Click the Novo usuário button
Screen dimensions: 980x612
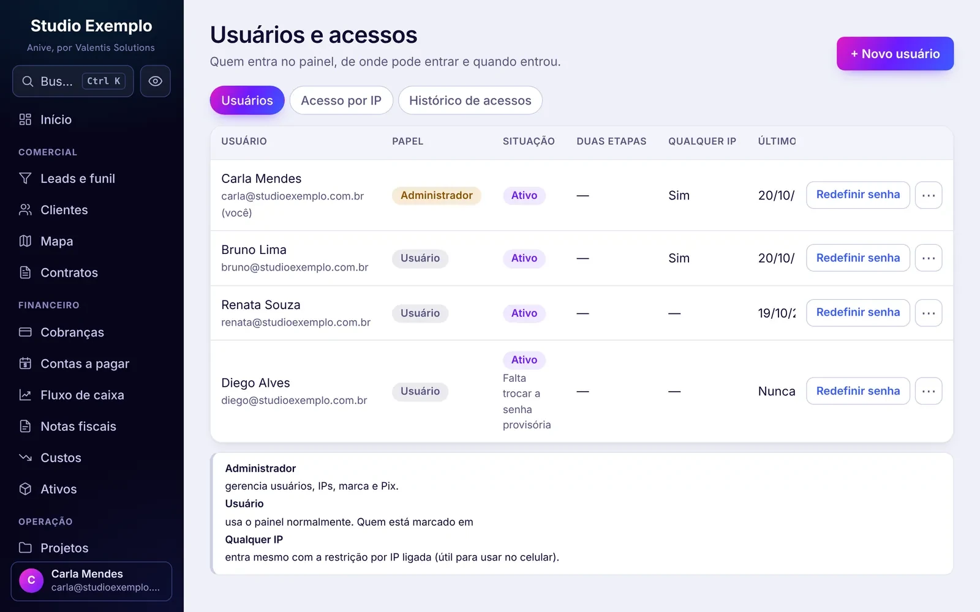click(x=895, y=54)
